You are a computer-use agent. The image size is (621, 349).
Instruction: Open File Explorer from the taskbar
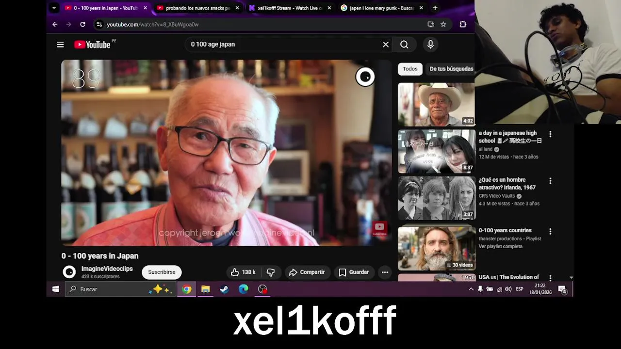(206, 289)
